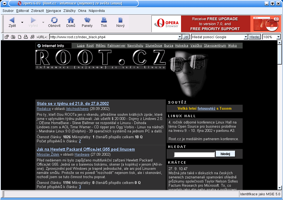This screenshot has height=200, width=283.
Task: Toggle document mode with the blank page icon
Action: pos(20,37)
